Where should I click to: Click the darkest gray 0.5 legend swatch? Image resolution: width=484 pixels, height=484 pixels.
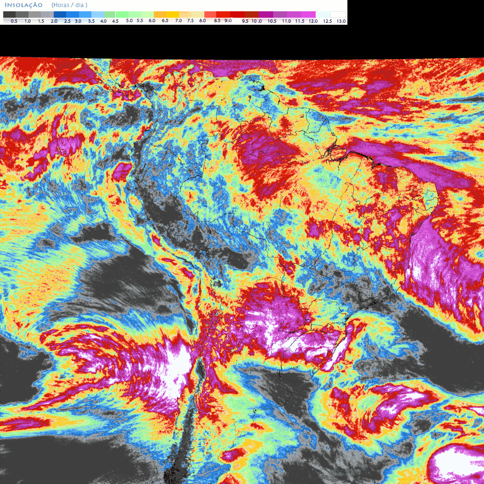pyautogui.click(x=9, y=15)
